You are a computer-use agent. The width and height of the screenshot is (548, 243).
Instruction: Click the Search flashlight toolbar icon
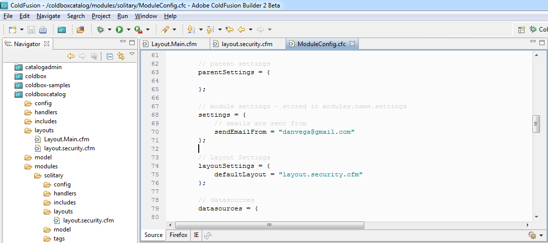tap(165, 30)
